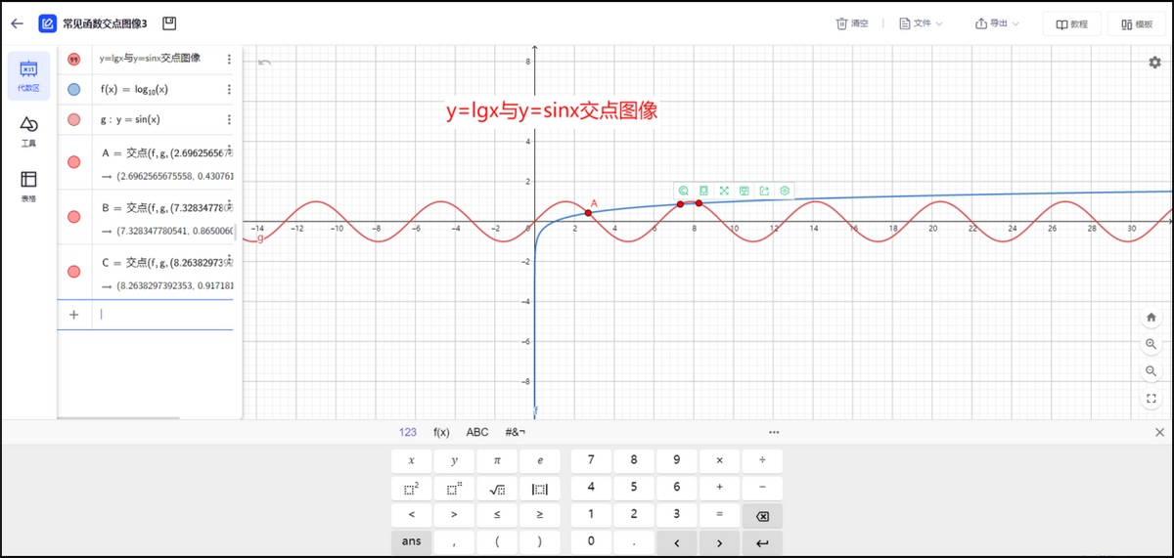Toggle visibility of intersection point B
Image resolution: width=1174 pixels, height=558 pixels.
(74, 217)
